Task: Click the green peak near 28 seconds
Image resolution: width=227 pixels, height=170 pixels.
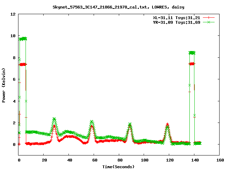Action: [54, 119]
